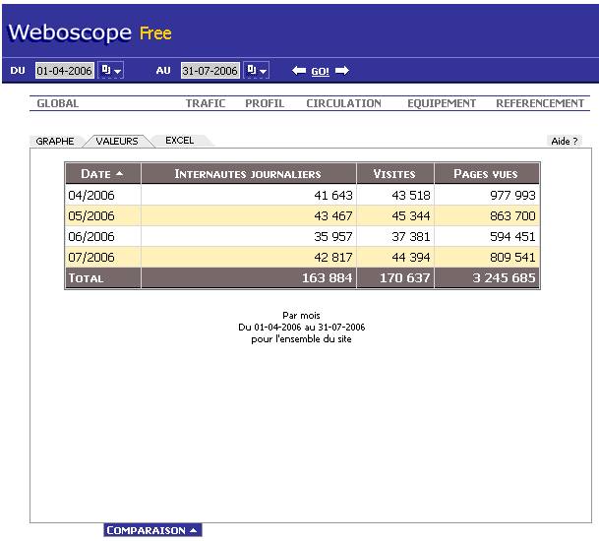Click the 43 518 visites value
Image resolution: width=599 pixels, height=541 pixels.
coord(411,195)
